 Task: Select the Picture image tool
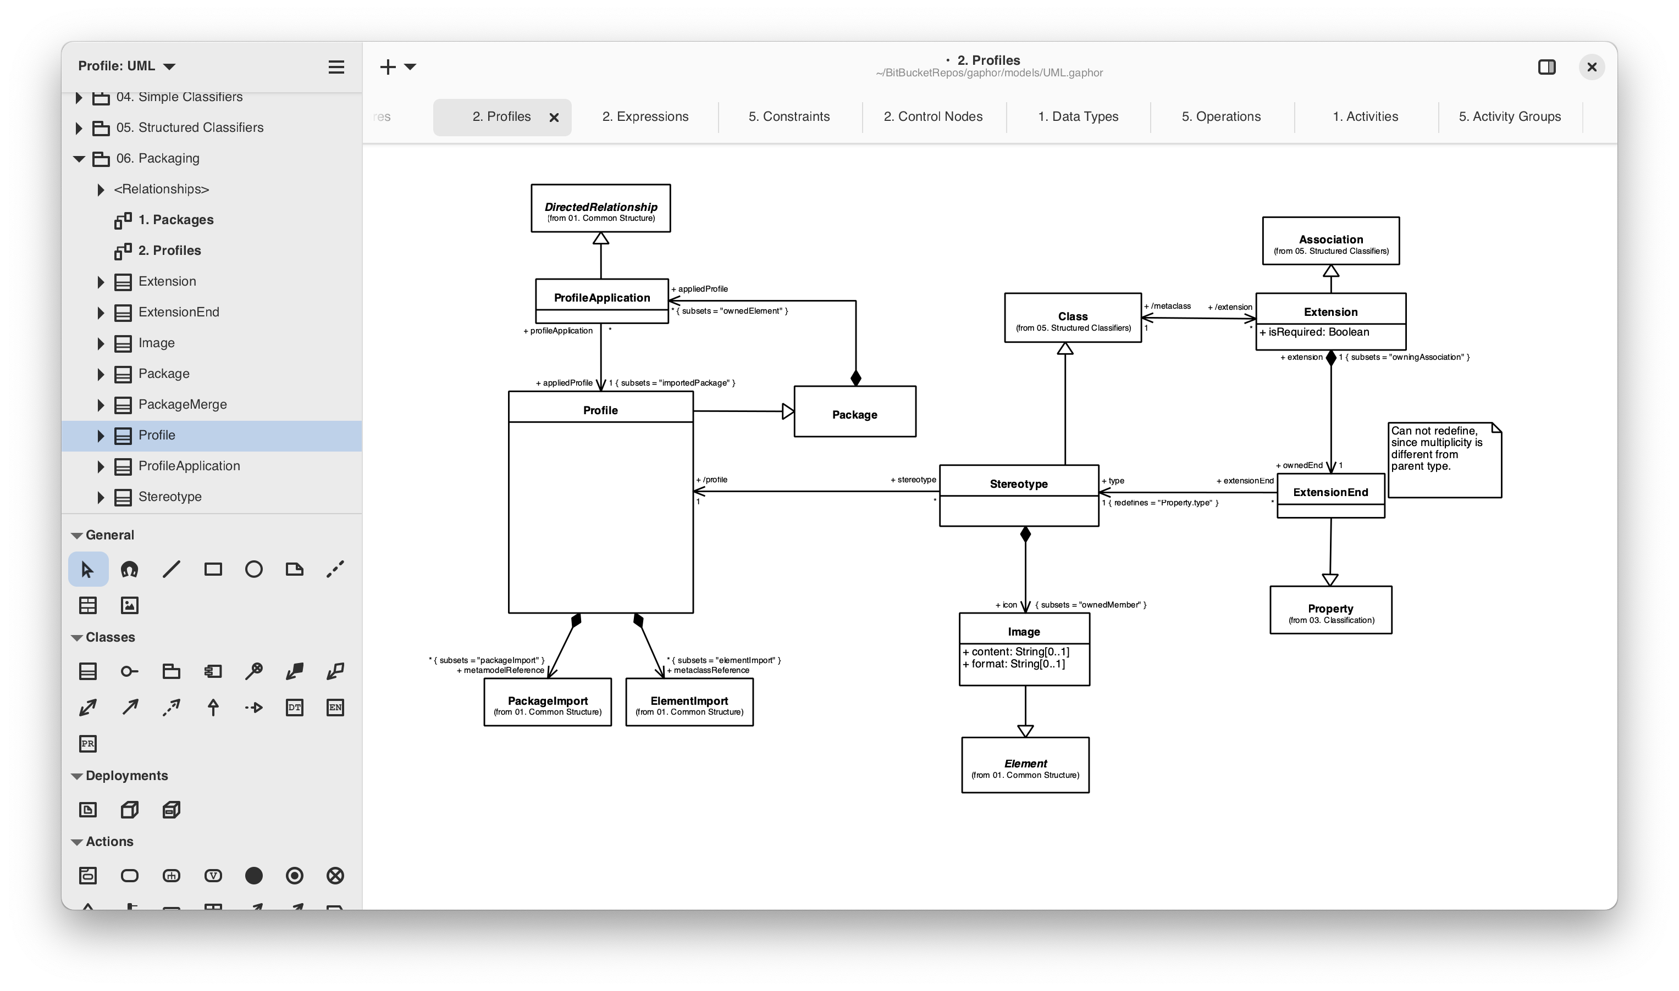pos(129,606)
